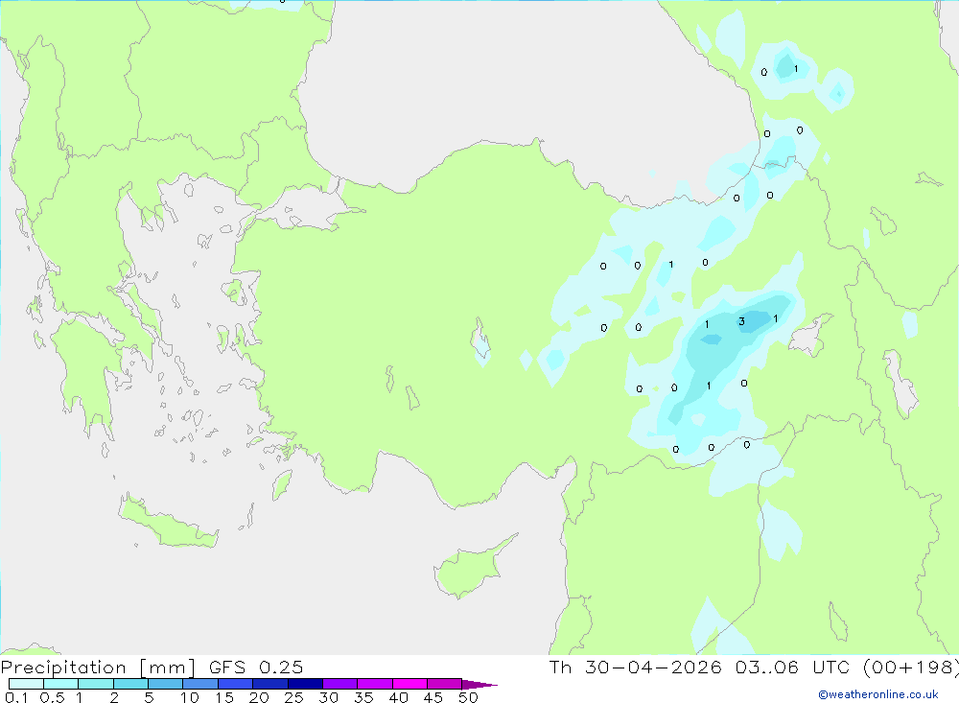Choose the 20–25 mm dark blue swatch

[269, 684]
